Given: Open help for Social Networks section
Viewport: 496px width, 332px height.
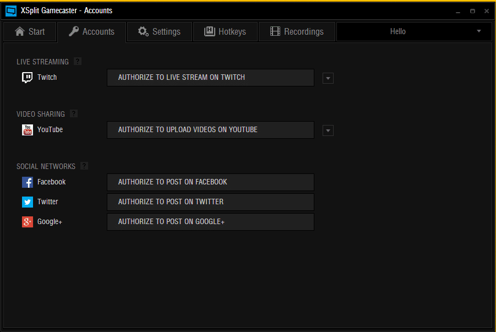Looking at the screenshot, I should 84,166.
